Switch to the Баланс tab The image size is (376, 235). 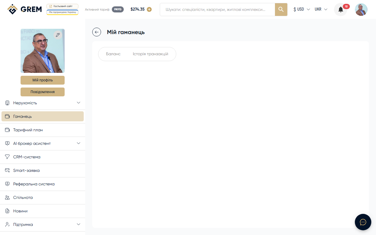(x=113, y=54)
